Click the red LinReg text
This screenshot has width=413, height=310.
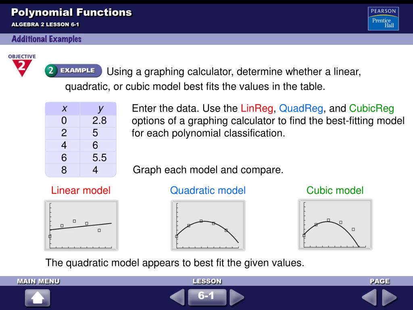(x=257, y=108)
